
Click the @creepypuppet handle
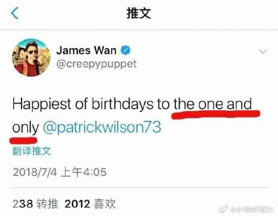pyautogui.click(x=97, y=64)
